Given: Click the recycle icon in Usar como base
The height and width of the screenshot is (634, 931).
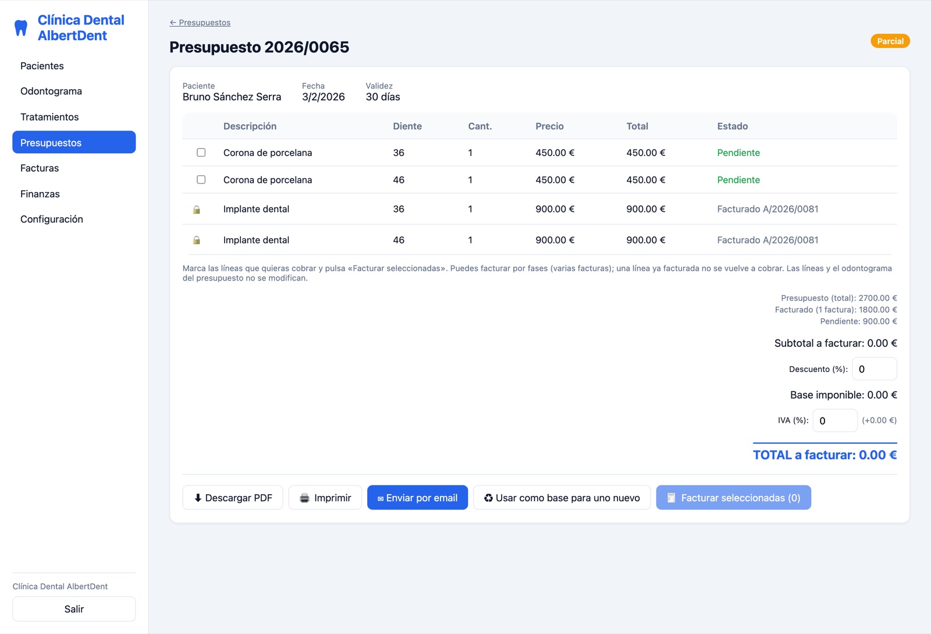Looking at the screenshot, I should click(x=488, y=498).
